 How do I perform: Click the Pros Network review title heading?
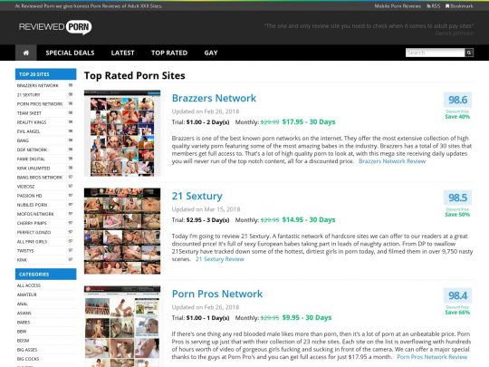pos(217,294)
